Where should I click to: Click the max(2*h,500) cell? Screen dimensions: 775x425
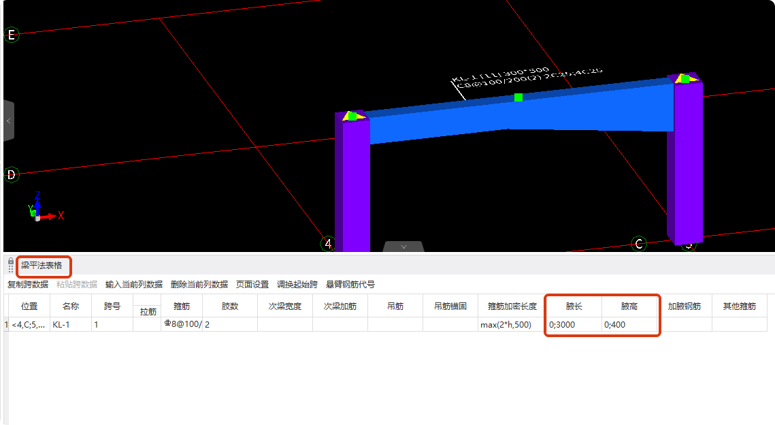click(x=512, y=325)
